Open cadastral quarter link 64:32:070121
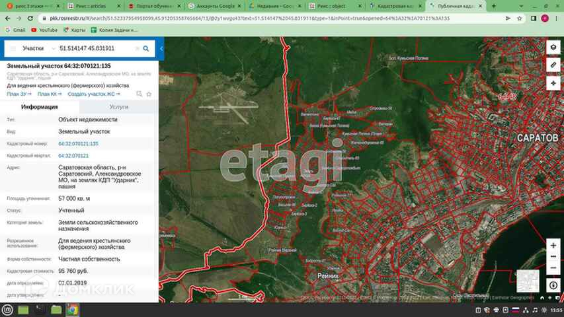The height and width of the screenshot is (317, 564). click(73, 156)
